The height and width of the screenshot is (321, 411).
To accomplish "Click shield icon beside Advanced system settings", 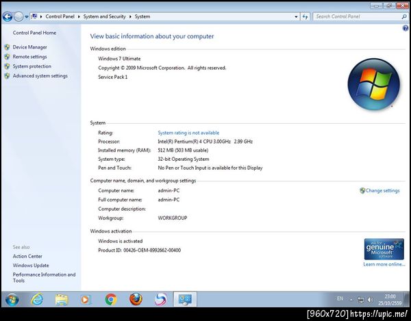I will (8, 76).
